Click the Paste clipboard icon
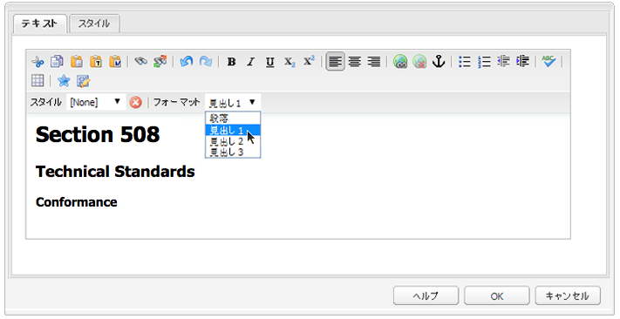The width and height of the screenshot is (620, 319). pos(77,62)
